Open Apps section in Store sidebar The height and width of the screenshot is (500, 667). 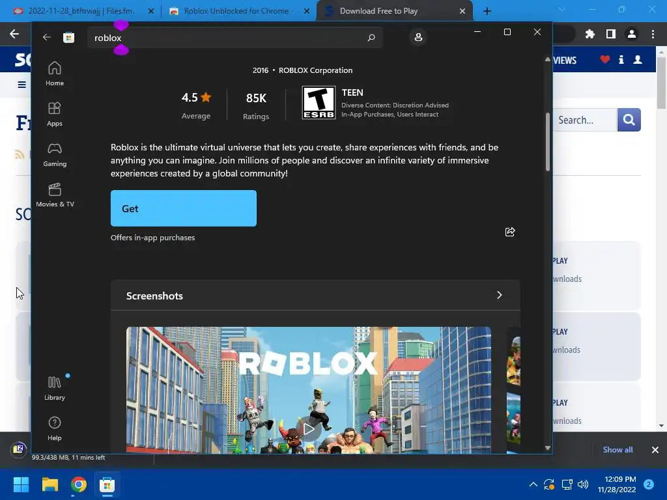pos(55,114)
